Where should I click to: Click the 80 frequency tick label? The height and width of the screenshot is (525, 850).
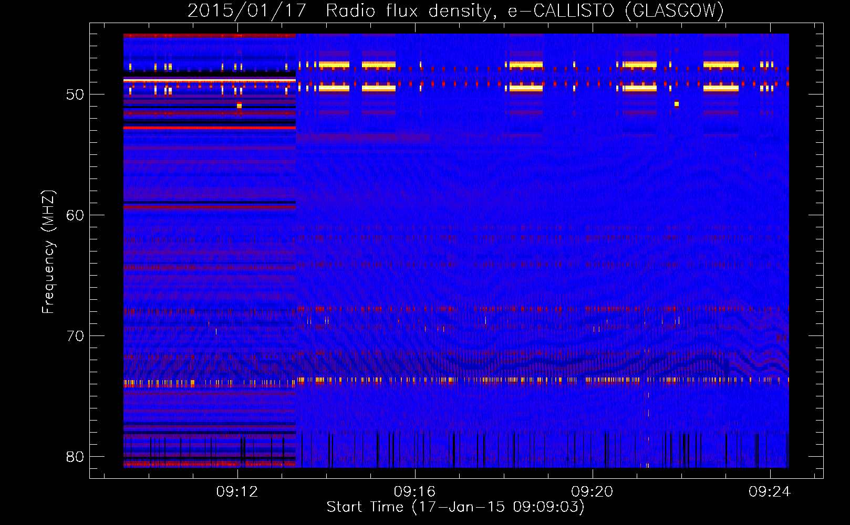click(75, 457)
